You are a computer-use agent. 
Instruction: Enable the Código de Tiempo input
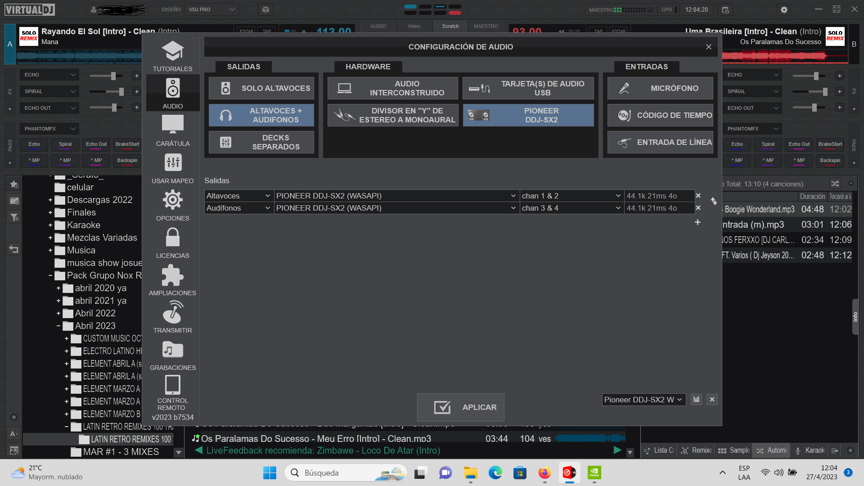[x=660, y=115]
